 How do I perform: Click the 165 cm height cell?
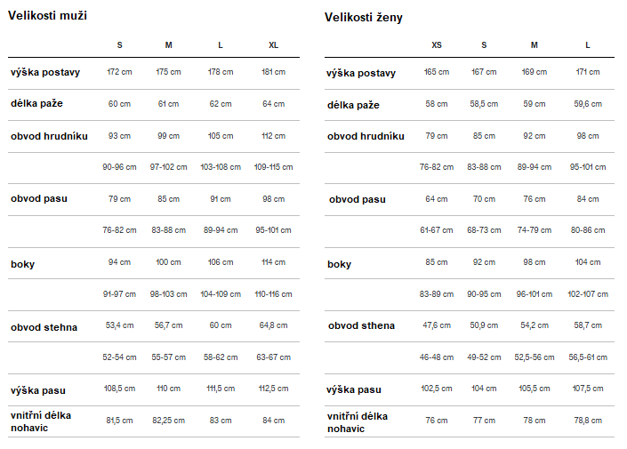(x=436, y=72)
